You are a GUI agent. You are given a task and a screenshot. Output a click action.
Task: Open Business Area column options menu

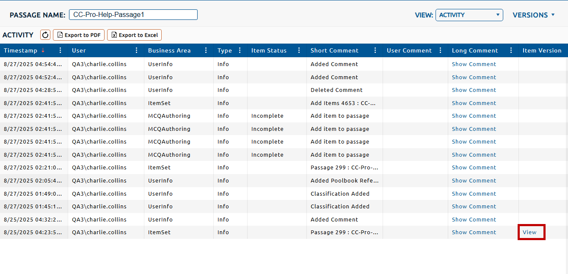click(206, 50)
